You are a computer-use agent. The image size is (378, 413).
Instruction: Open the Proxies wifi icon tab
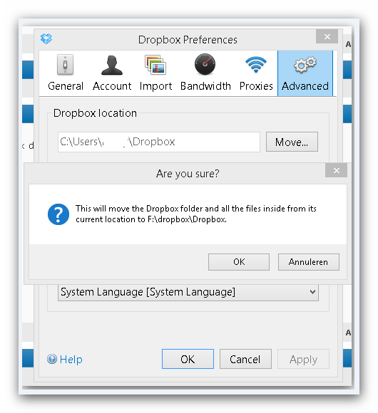click(x=256, y=73)
